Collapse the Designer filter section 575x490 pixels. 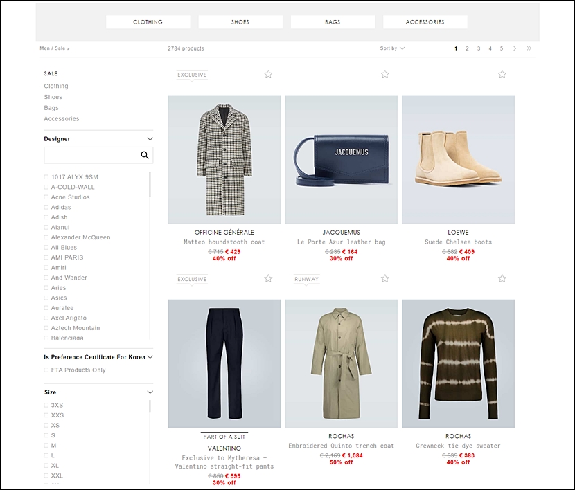pyautogui.click(x=150, y=139)
